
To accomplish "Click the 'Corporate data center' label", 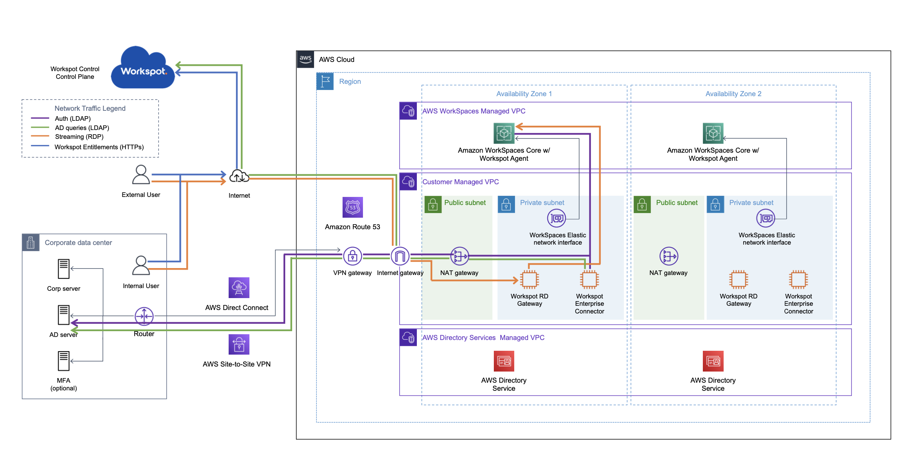I will pos(79,243).
